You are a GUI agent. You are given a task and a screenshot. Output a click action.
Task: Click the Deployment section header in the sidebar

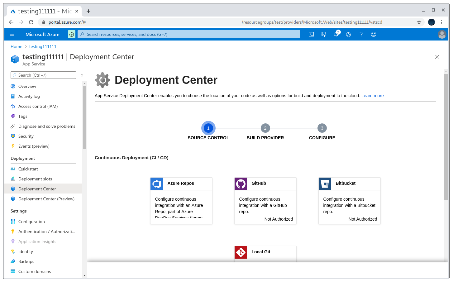23,158
